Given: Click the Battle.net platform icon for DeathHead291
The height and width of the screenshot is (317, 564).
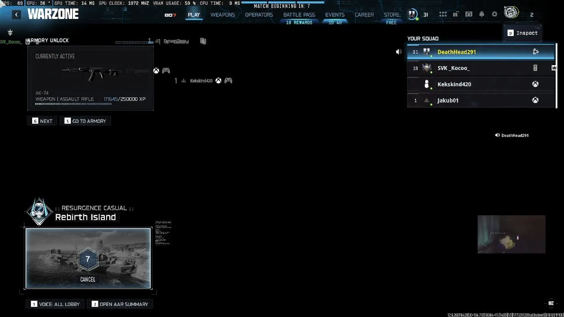Looking at the screenshot, I should click(x=535, y=52).
